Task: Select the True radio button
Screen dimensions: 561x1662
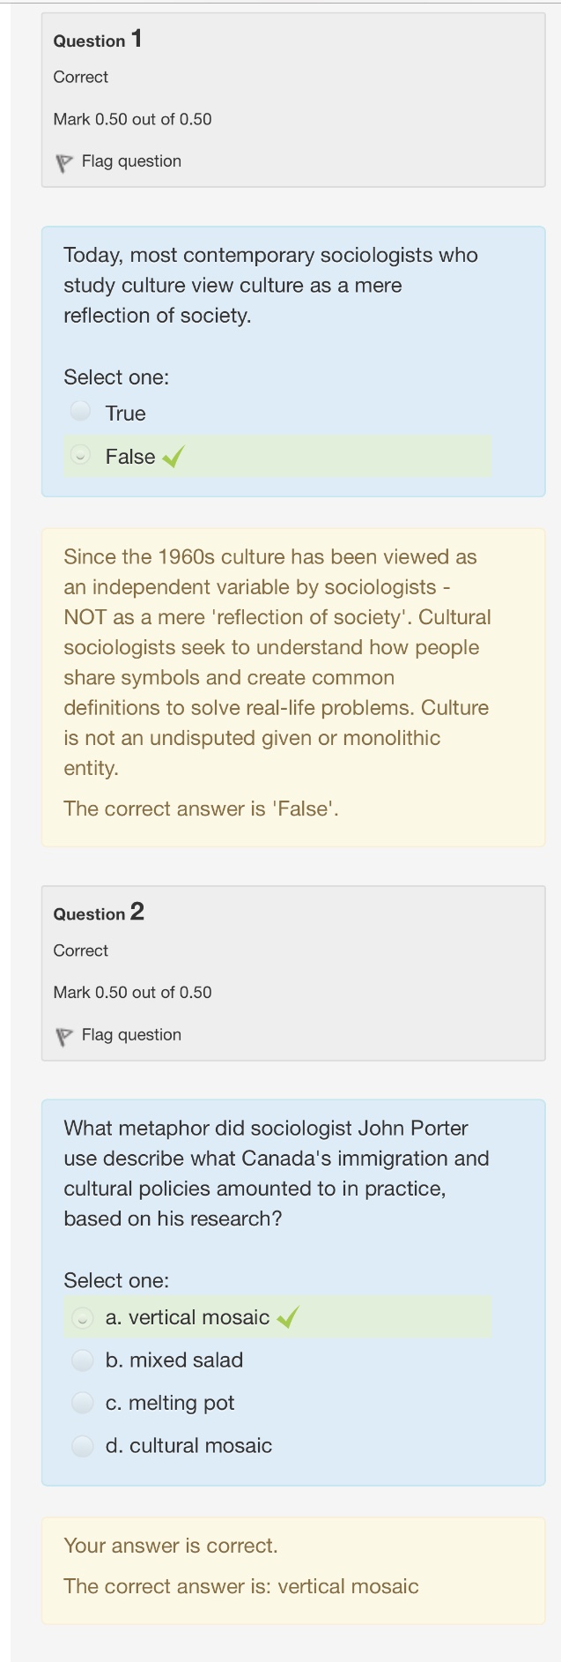Action: [81, 412]
